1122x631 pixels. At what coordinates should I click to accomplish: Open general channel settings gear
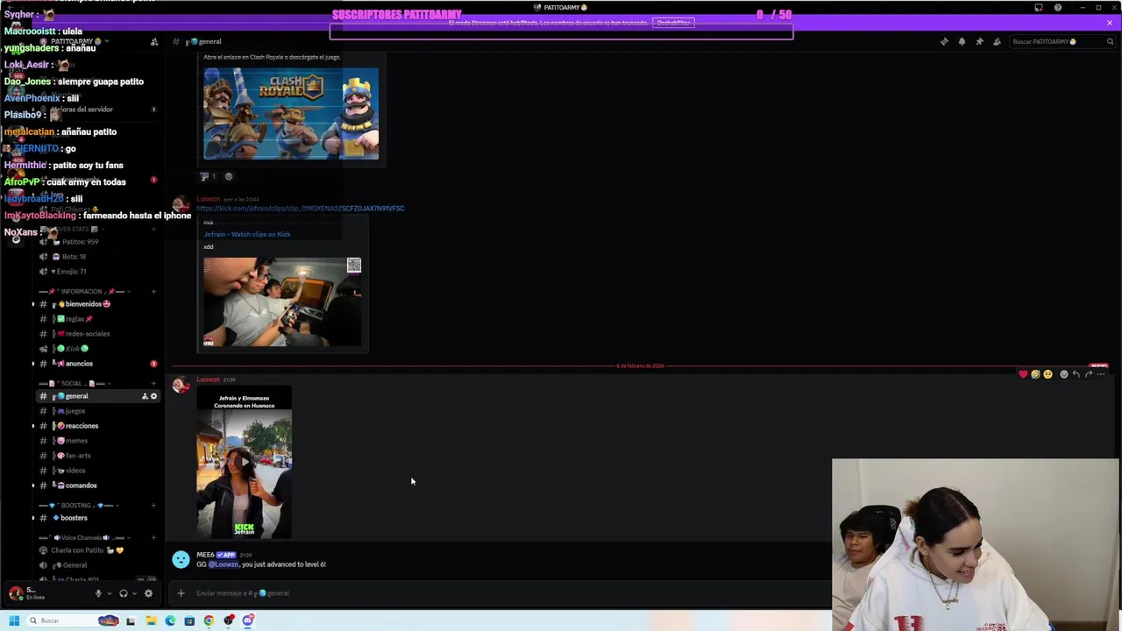pos(153,396)
